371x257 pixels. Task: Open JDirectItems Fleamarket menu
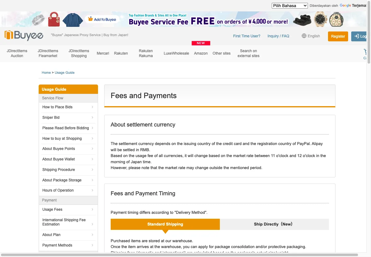(48, 53)
